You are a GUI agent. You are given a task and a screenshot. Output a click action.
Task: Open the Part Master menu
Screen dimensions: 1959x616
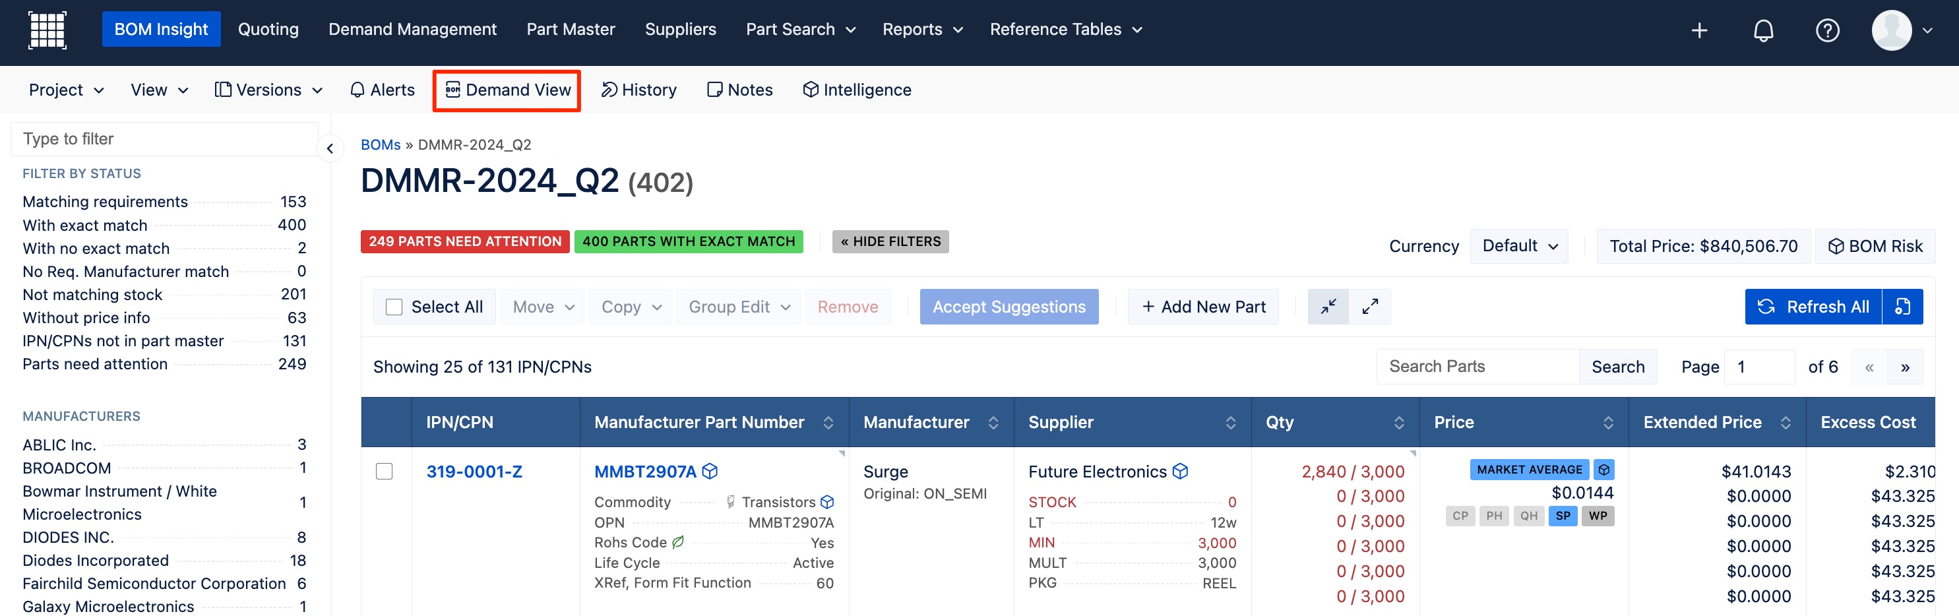pos(571,30)
